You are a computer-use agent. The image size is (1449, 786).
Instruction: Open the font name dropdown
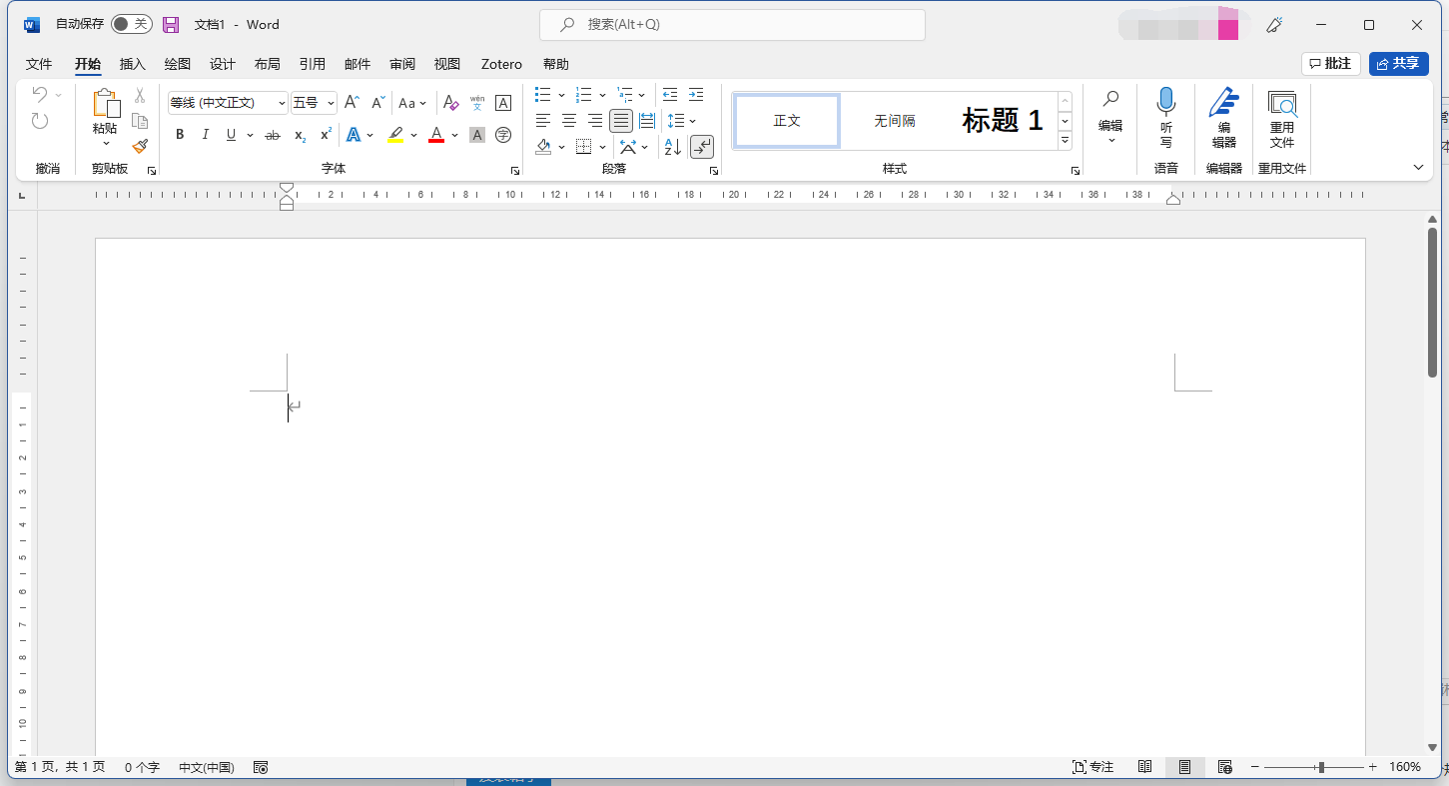click(282, 103)
